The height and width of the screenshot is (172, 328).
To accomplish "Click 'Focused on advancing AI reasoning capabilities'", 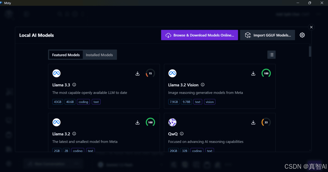I will coord(206,142).
